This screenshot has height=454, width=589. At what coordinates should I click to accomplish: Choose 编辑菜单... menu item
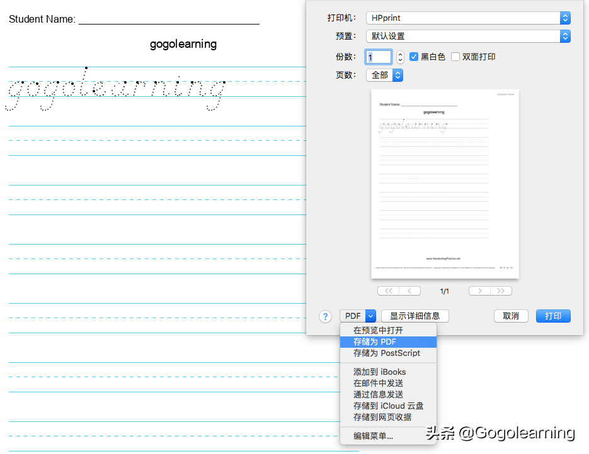[x=389, y=436]
